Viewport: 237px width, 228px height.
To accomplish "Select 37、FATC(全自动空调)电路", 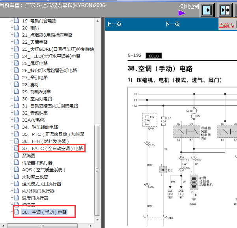I will (x=52, y=148).
